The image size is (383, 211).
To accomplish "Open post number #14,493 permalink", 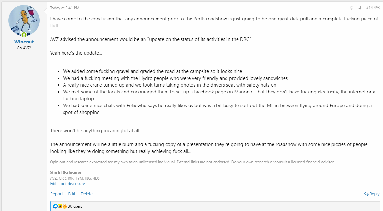I will (x=373, y=8).
